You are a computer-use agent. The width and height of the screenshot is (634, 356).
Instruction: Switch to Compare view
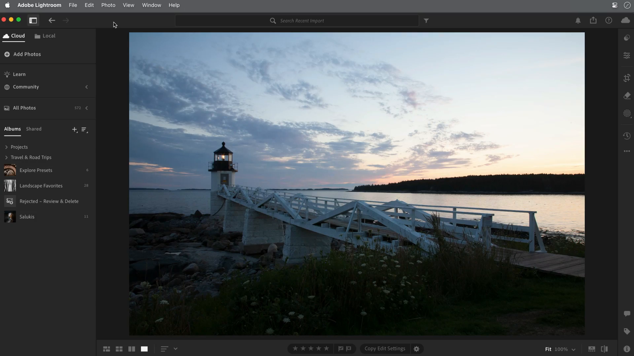pyautogui.click(x=131, y=349)
